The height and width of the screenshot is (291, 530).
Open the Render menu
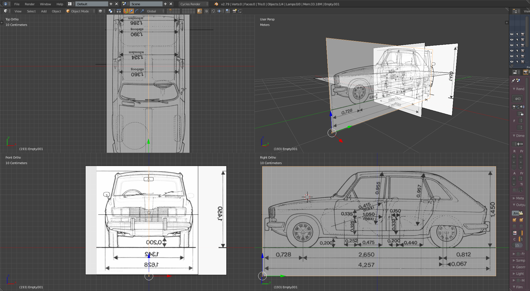[x=30, y=4]
